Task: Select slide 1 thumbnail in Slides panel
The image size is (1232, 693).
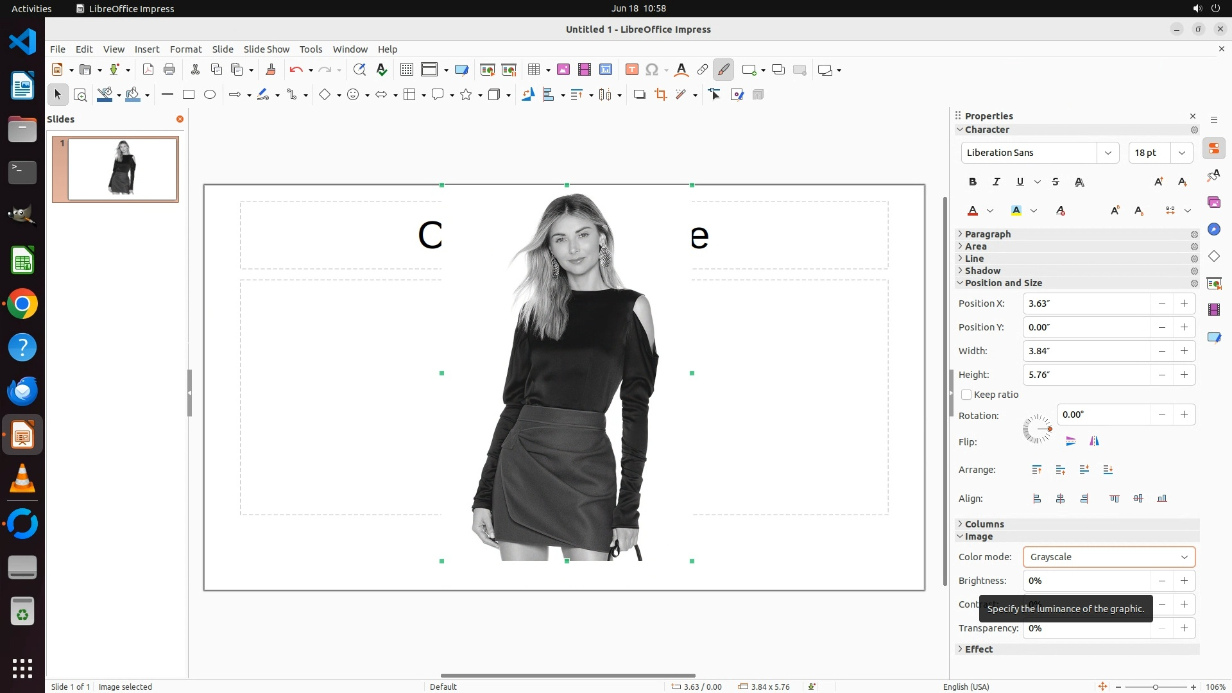Action: point(122,169)
